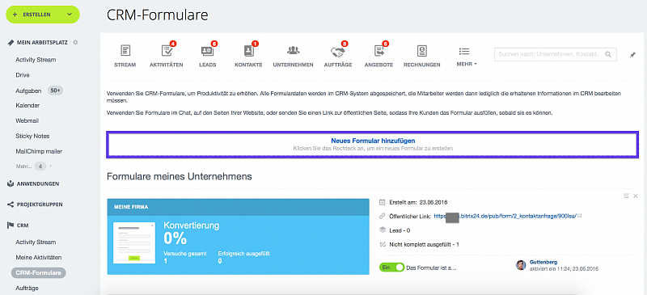Image resolution: width=647 pixels, height=295 pixels.
Task: Open Guttenberg user profile link
Action: pyautogui.click(x=543, y=262)
